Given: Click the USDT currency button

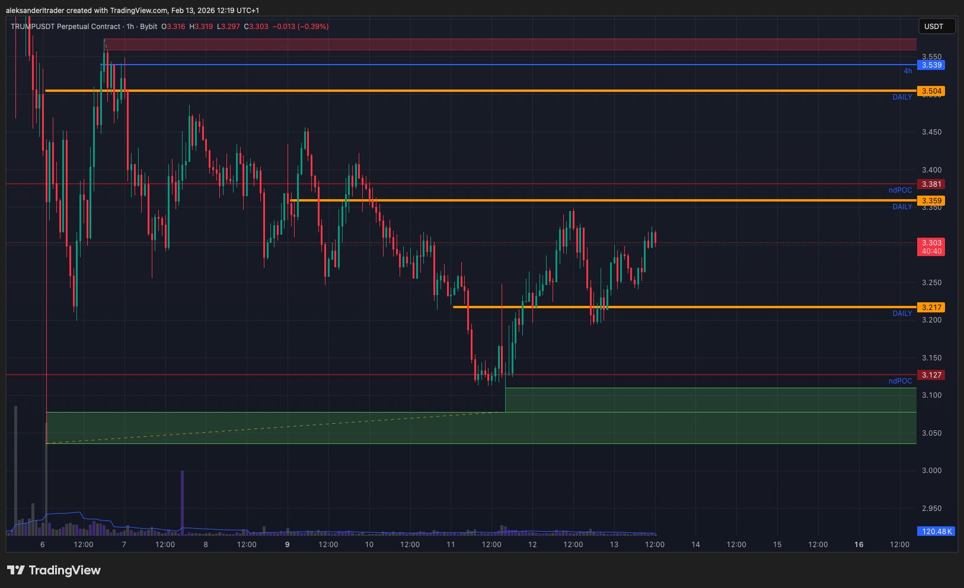Looking at the screenshot, I should pos(937,26).
